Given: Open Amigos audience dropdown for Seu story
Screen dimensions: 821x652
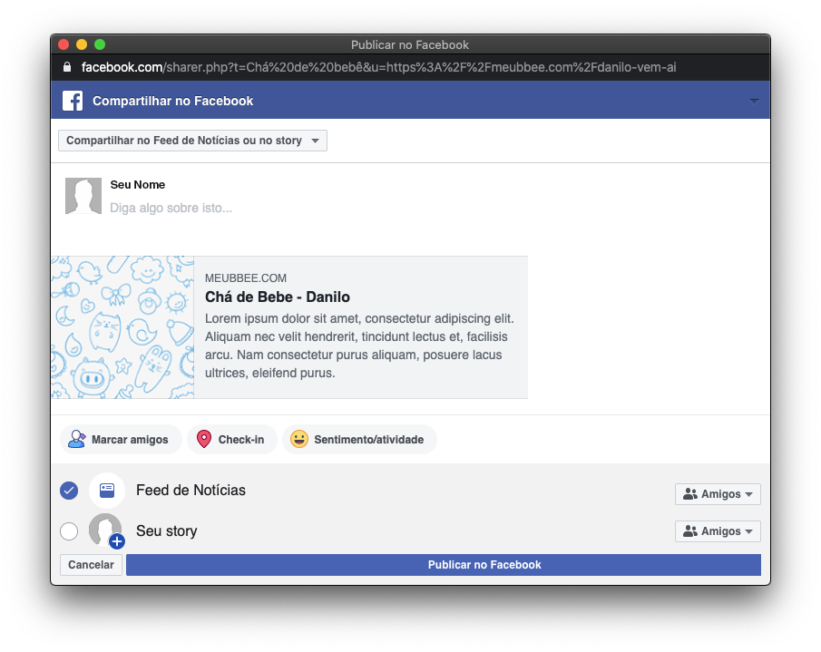Looking at the screenshot, I should pyautogui.click(x=718, y=531).
